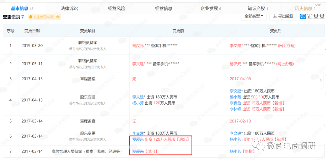
Task: Select the 经营信息 tab
Action: pos(164,8)
